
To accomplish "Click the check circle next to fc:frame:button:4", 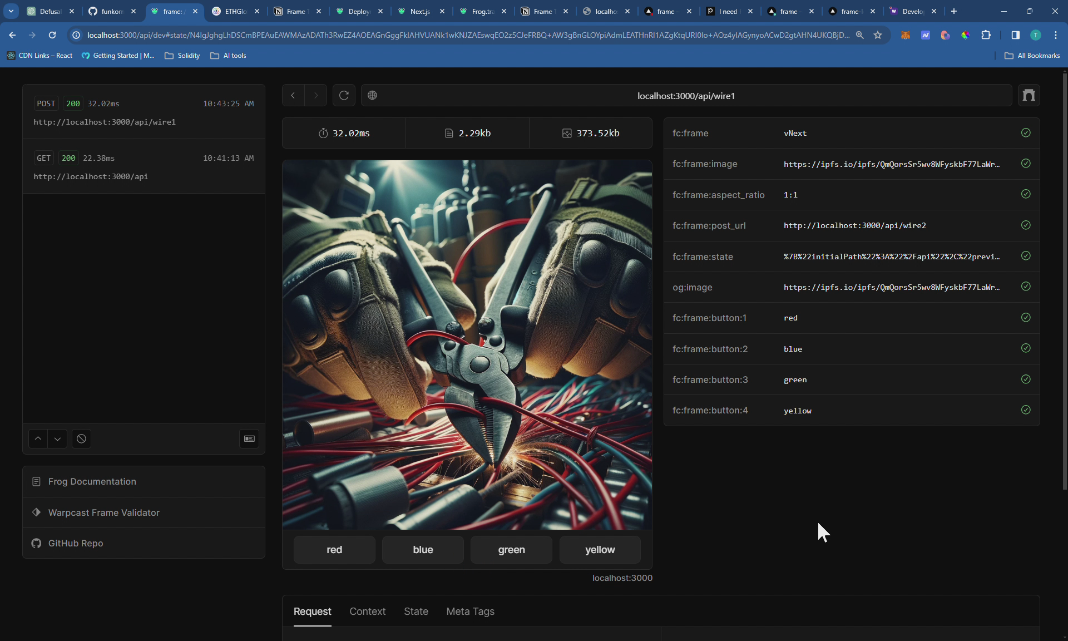I will coord(1025,410).
